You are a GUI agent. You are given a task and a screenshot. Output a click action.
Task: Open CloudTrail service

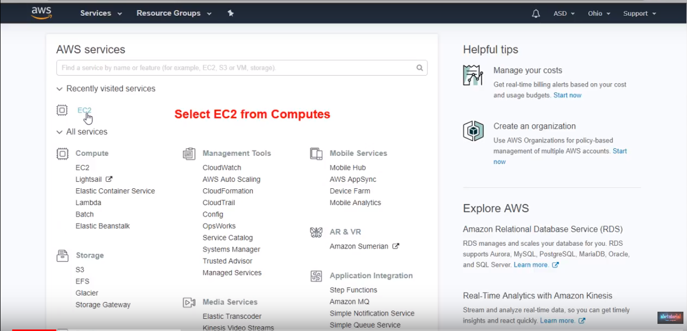[219, 203]
